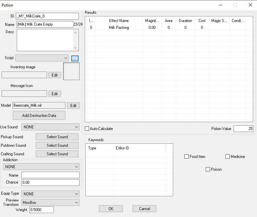The image size is (257, 217).
Task: Click the Duration column header
Action: click(x=185, y=21)
